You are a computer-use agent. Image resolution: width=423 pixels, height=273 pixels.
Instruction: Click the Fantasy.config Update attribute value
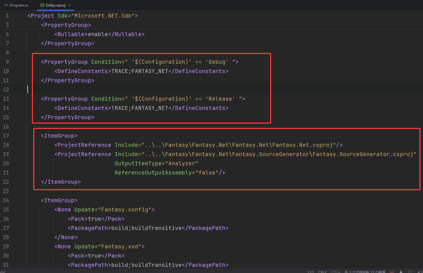click(x=124, y=210)
